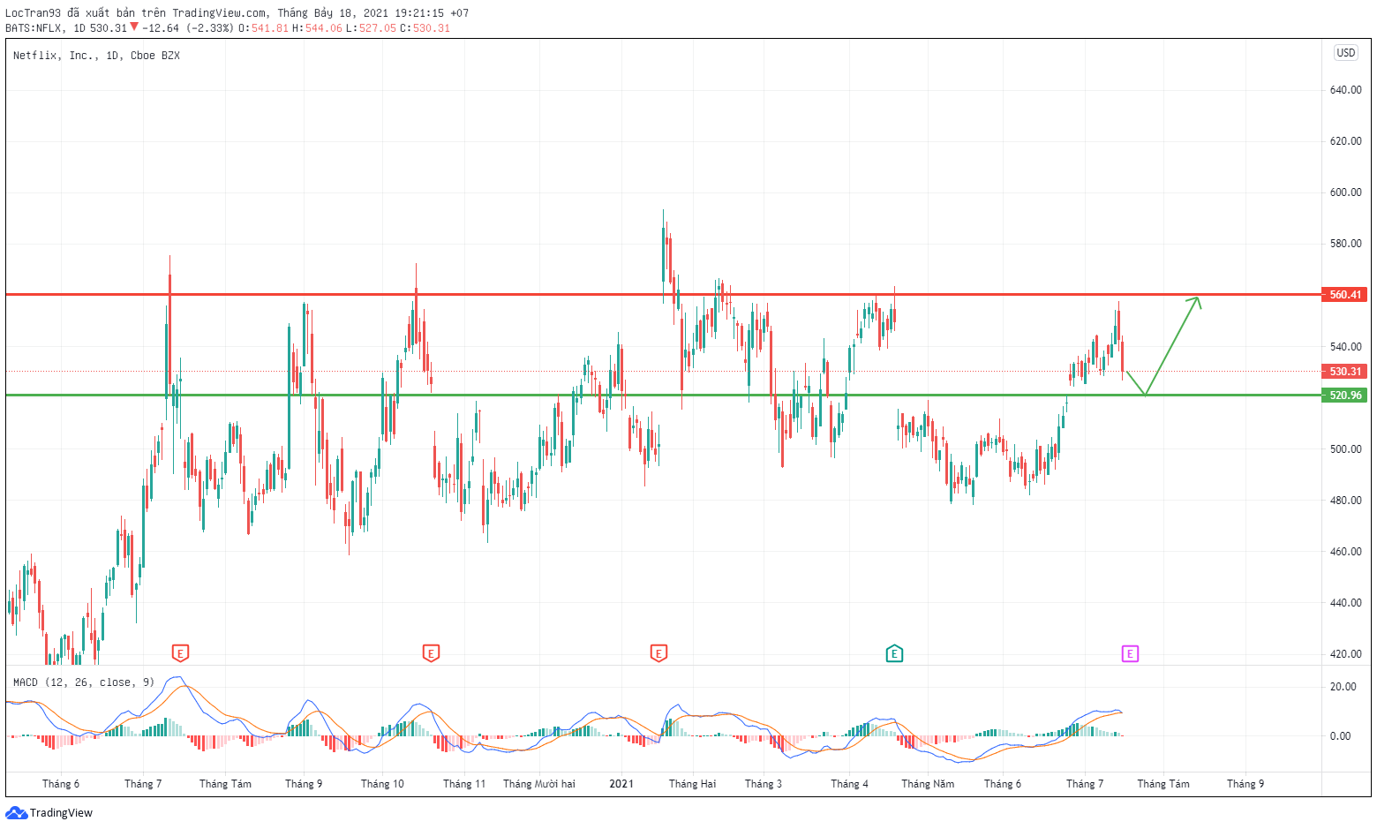This screenshot has height=829, width=1377.
Task: Click the 580.00 price axis label
Action: [x=1345, y=244]
